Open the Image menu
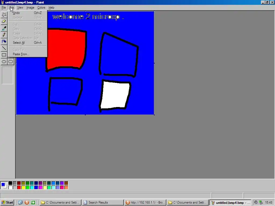Viewport: 275px width, 206px height. tap(30, 8)
